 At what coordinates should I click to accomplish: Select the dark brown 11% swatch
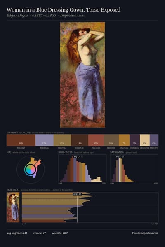[x=80, y=140]
